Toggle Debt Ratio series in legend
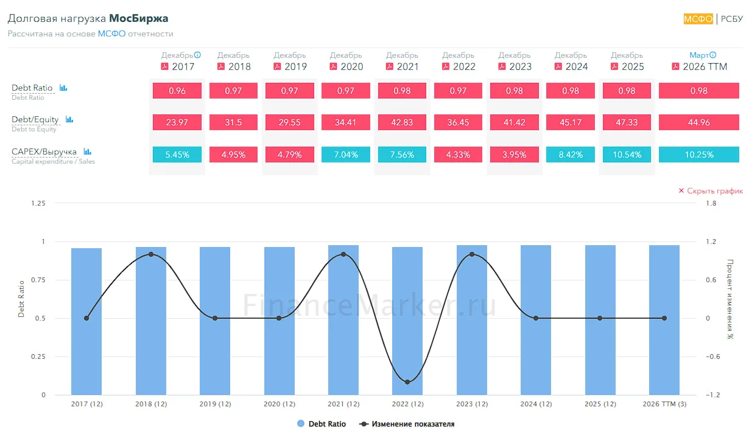This screenshot has height=438, width=749. point(321,424)
